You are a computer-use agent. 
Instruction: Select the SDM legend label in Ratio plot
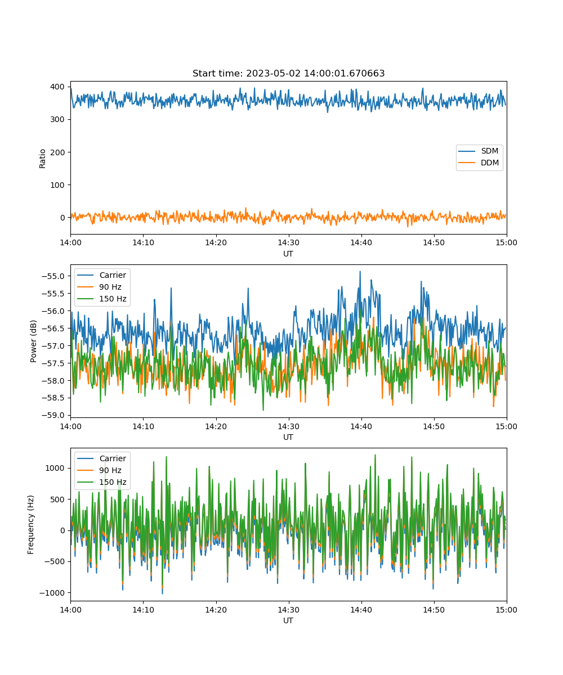tap(490, 151)
